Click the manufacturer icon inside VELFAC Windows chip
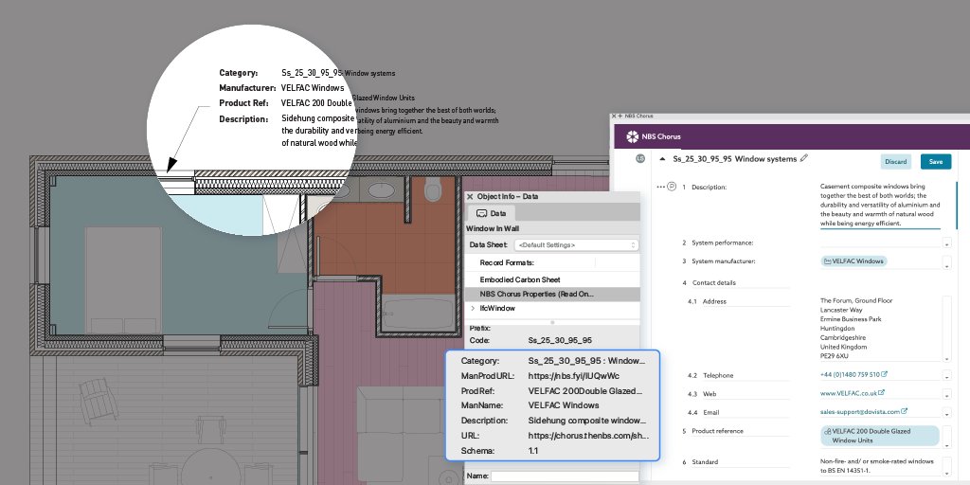This screenshot has height=485, width=970. point(828,261)
